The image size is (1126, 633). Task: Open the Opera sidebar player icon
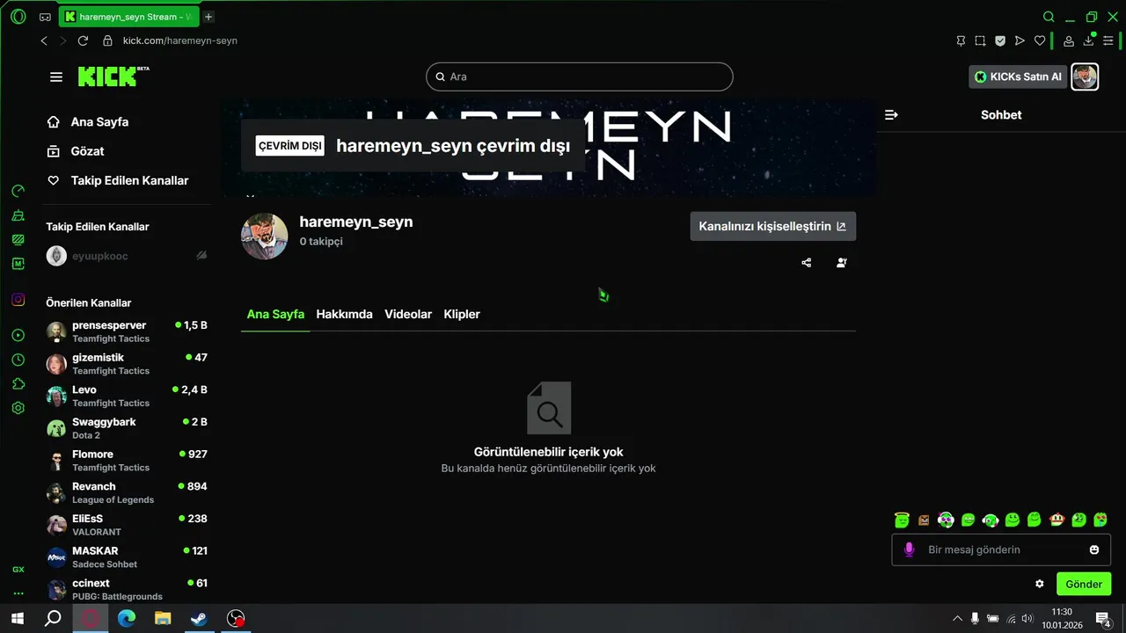click(x=18, y=335)
